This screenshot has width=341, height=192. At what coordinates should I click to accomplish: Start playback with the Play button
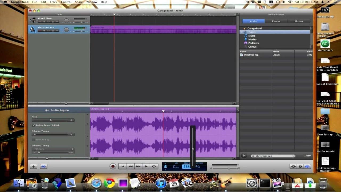click(146, 166)
